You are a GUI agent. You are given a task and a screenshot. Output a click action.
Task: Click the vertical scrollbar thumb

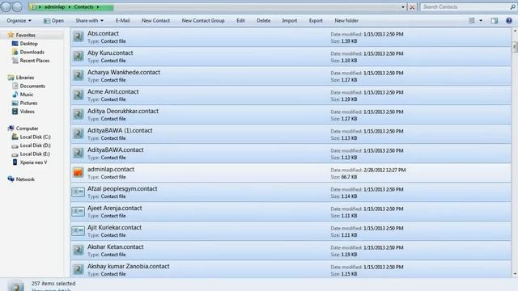coord(515,47)
